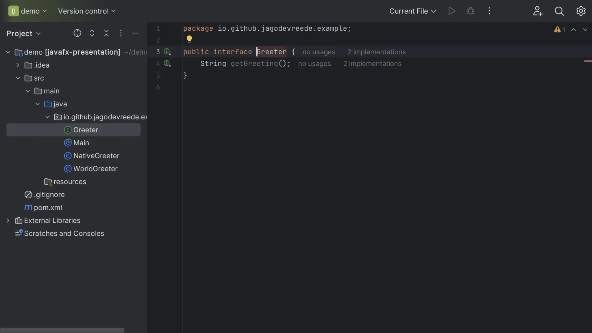Image resolution: width=592 pixels, height=333 pixels.
Task: Open the Version control menu
Action: pyautogui.click(x=86, y=11)
